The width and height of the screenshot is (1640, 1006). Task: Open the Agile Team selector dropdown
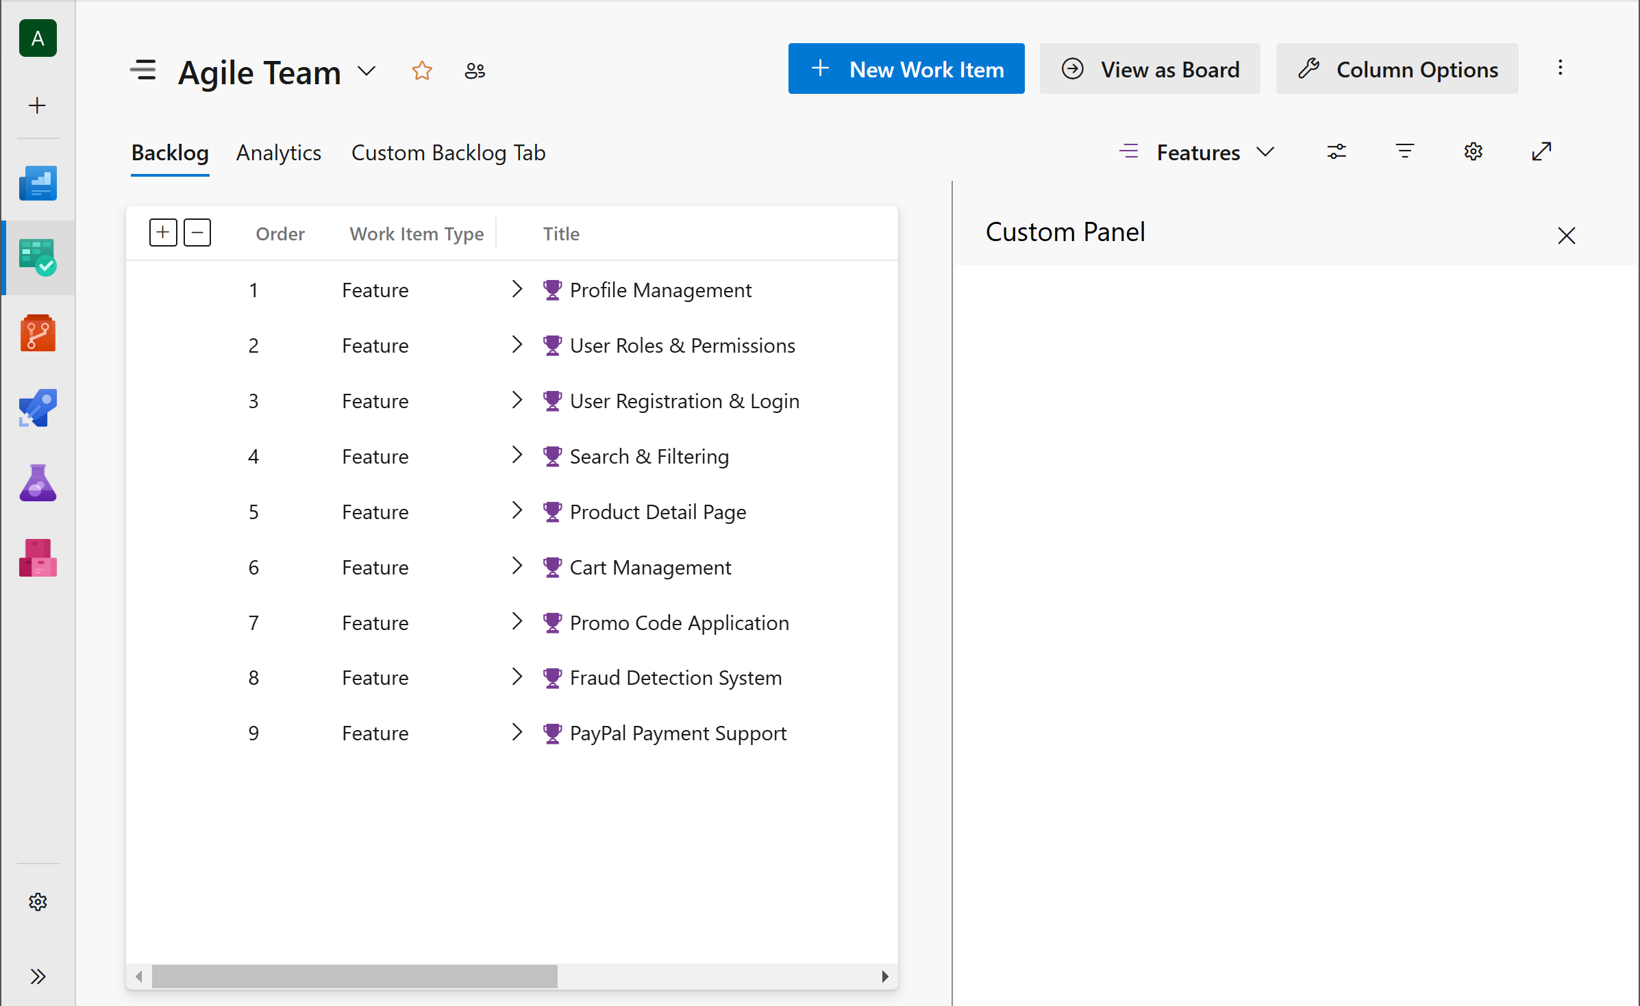click(367, 71)
